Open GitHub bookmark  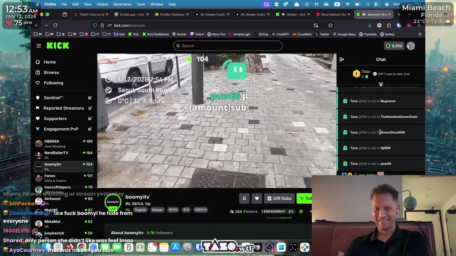[261, 34]
